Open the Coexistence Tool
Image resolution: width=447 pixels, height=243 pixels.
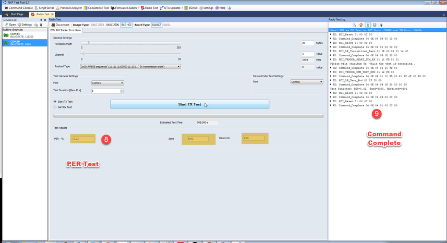click(96, 8)
